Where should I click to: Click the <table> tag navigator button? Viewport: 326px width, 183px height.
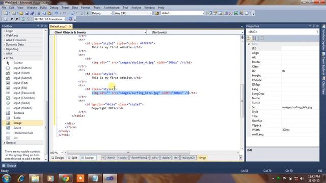[x=166, y=158]
